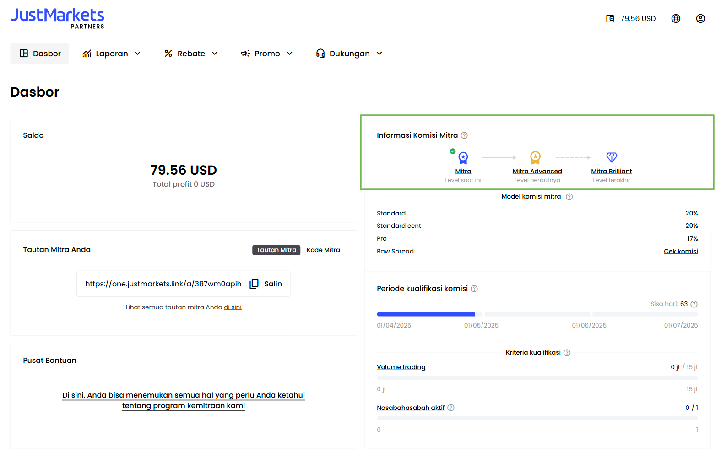Open the 'di sini' partner links link
The width and height of the screenshot is (721, 463).
point(233,307)
